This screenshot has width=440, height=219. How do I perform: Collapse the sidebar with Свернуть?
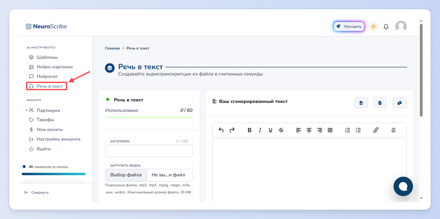[37, 192]
